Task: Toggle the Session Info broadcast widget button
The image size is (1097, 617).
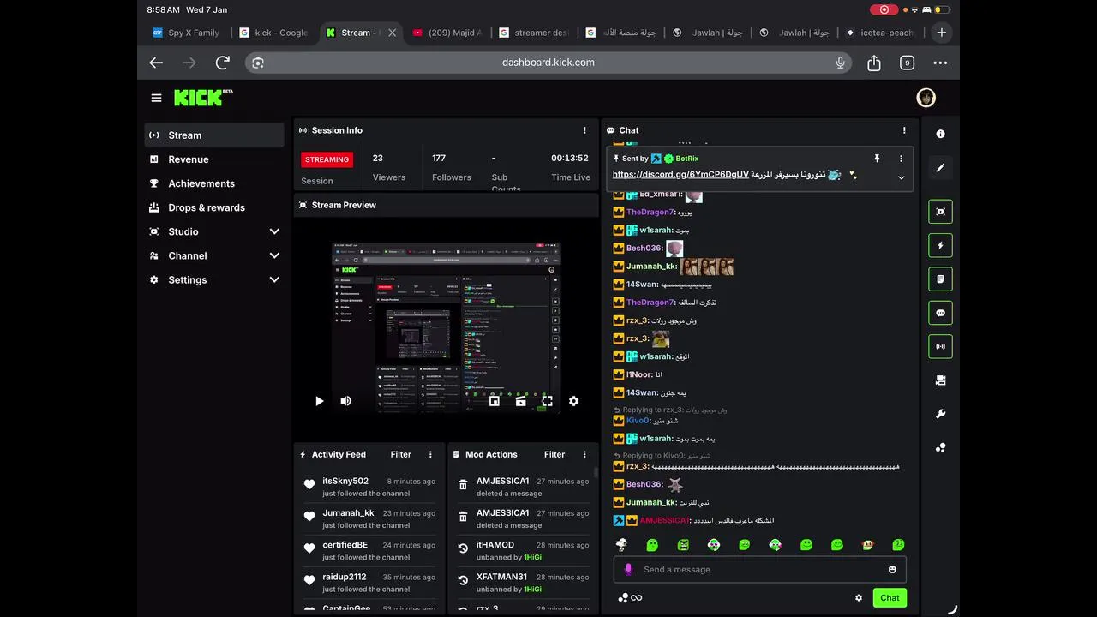Action: pyautogui.click(x=940, y=347)
